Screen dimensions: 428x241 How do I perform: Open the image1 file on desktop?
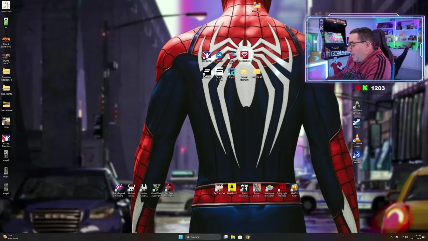[6, 172]
